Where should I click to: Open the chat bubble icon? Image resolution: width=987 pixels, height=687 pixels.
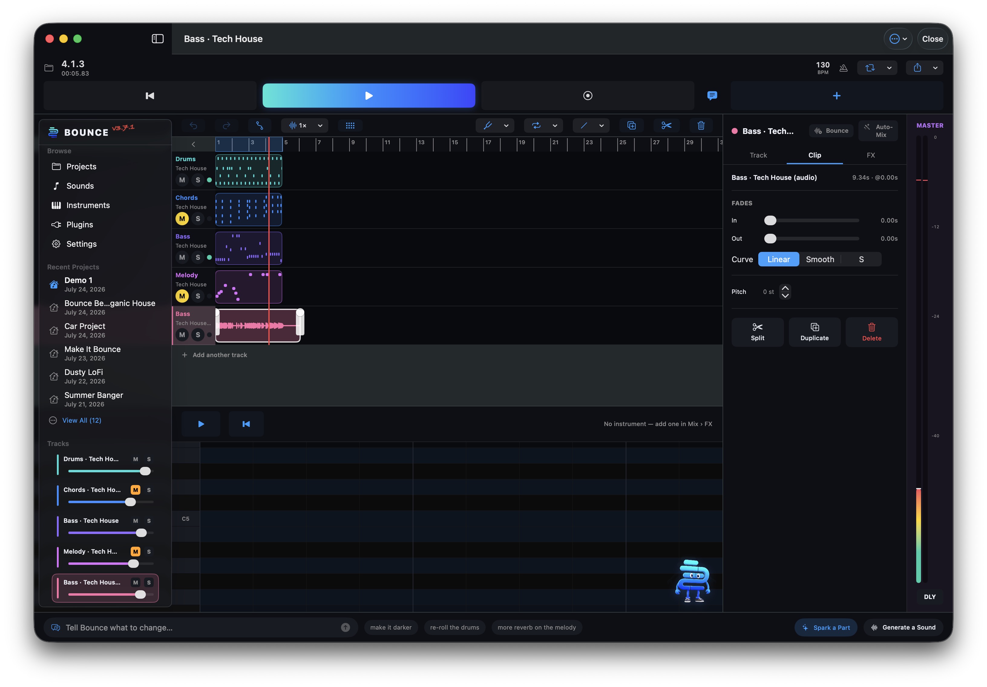click(x=712, y=95)
